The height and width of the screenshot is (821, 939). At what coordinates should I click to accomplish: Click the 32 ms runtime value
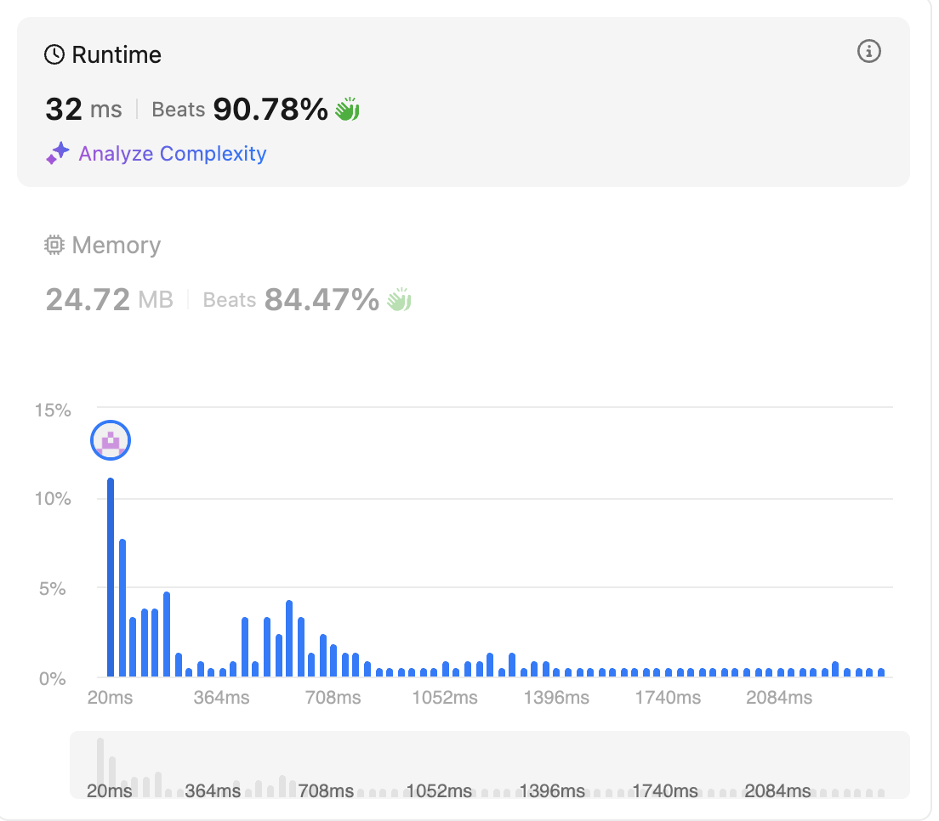pos(83,110)
